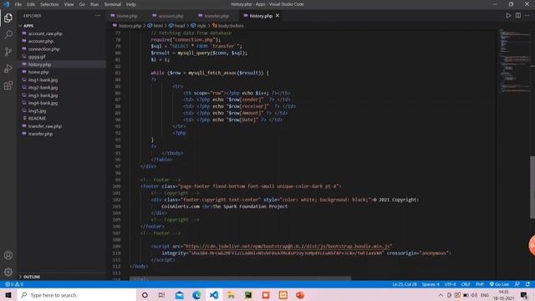
Task: Open the Run menu
Action: click(94, 4)
